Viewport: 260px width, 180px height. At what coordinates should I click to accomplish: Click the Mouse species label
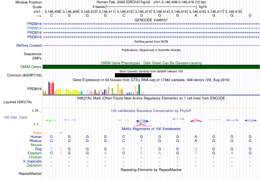pos(36,145)
